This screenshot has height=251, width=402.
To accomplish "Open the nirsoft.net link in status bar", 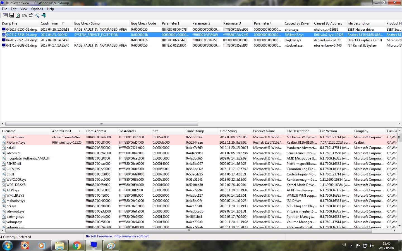I will (x=131, y=236).
